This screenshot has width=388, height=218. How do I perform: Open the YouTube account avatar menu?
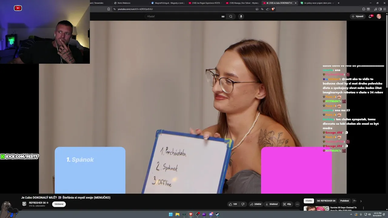click(379, 16)
